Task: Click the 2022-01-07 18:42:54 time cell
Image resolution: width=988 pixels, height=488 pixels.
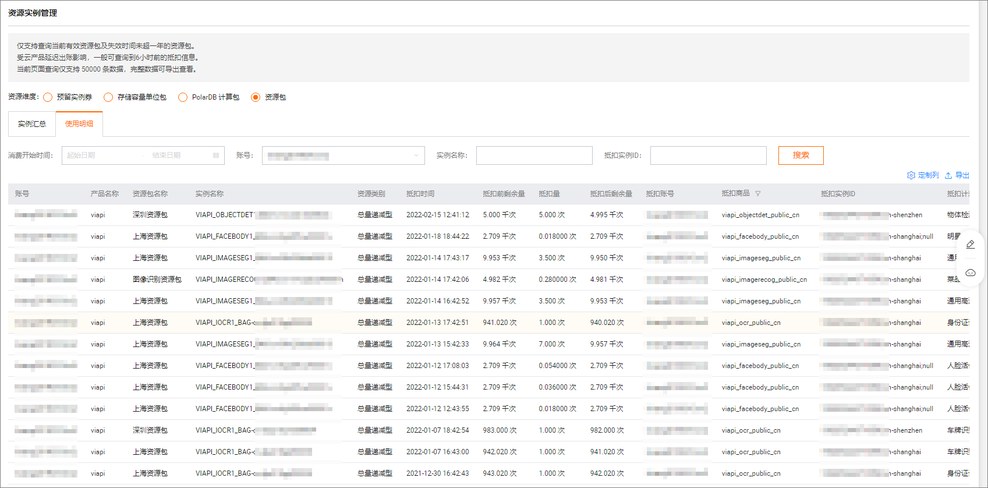Action: [438, 430]
